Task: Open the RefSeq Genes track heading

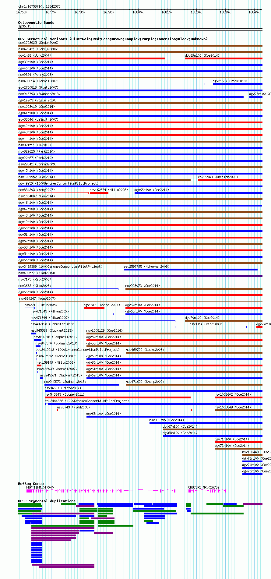Action: [x=31, y=484]
